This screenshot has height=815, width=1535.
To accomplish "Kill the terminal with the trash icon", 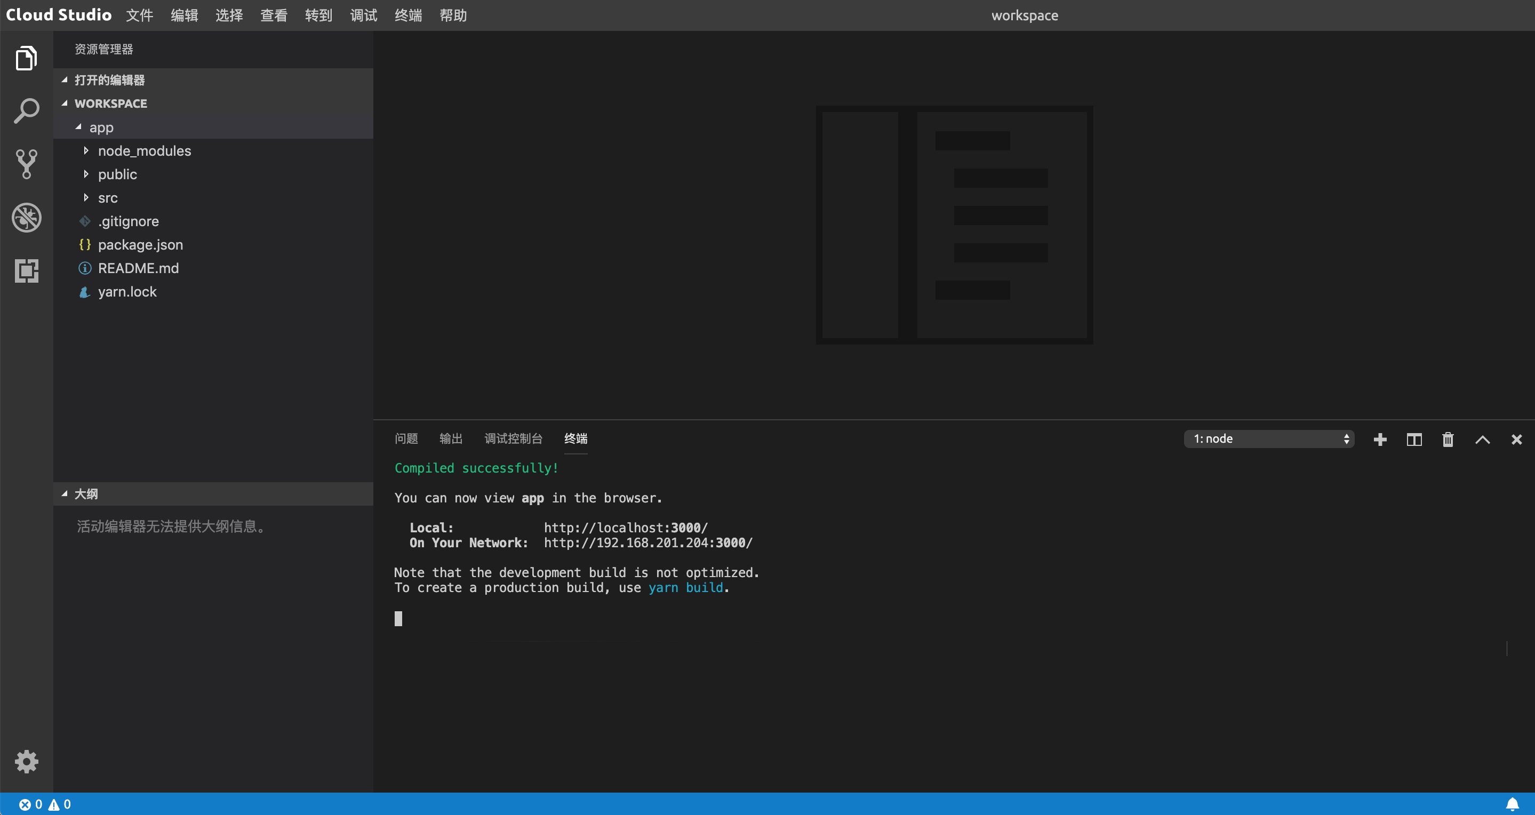I will (1448, 439).
